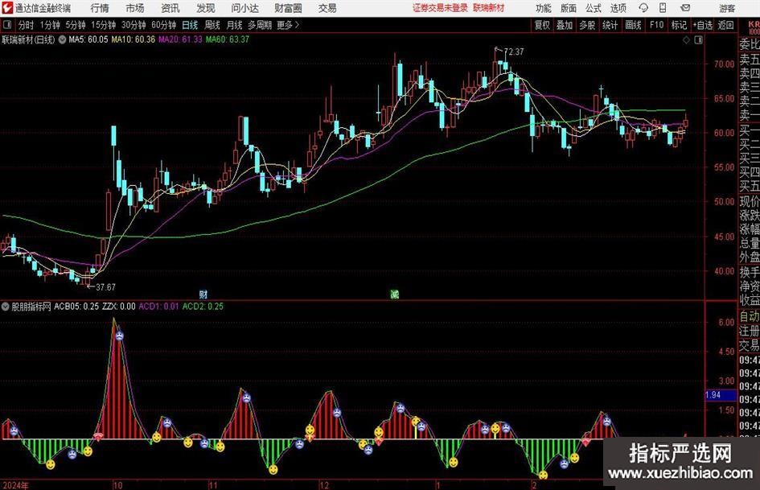Image resolution: width=760 pixels, height=490 pixels.
Task: Click the MA5: 60.05 indicator label
Action: 88,39
